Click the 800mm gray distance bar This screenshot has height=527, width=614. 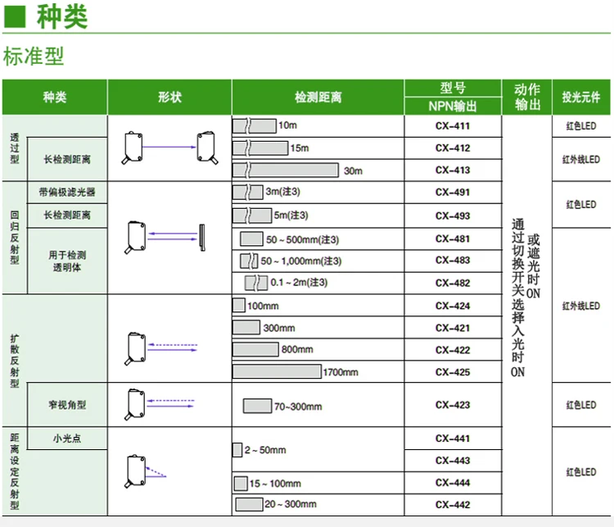(x=255, y=349)
